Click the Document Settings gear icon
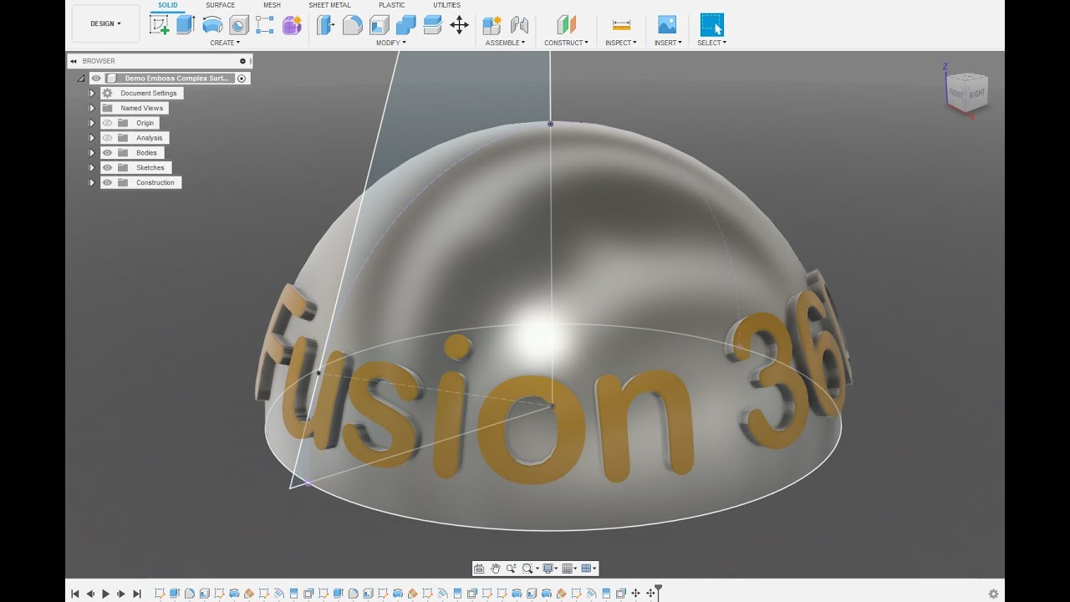Viewport: 1070px width, 602px height. coord(107,93)
